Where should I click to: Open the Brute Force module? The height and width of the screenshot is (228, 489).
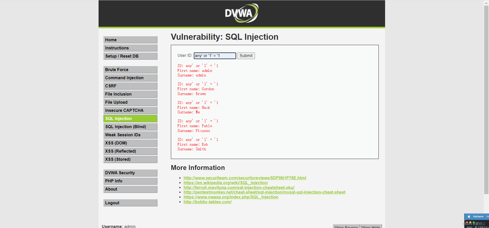(130, 70)
